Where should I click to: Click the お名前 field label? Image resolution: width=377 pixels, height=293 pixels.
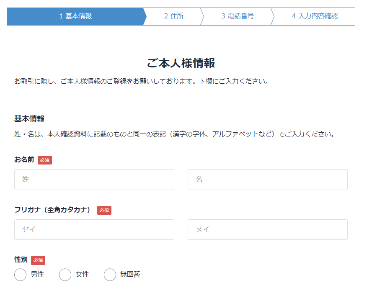pos(24,159)
